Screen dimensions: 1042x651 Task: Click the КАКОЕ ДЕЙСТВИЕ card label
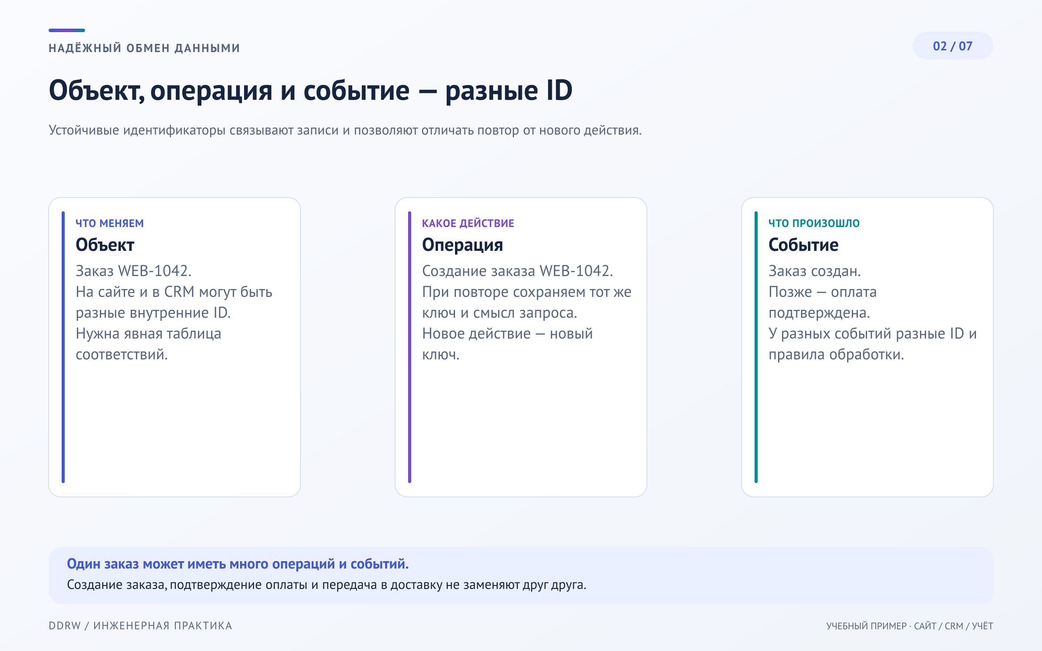tap(468, 223)
